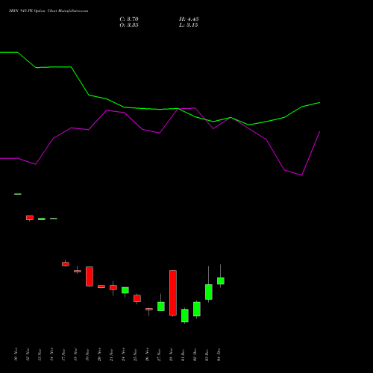This screenshot has height=373, width=373.
Task: Select the green dash candle for 14 Nov
Action: 54,219
